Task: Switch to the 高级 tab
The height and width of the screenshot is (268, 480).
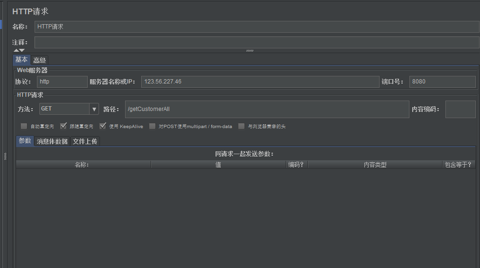Action: tap(39, 60)
